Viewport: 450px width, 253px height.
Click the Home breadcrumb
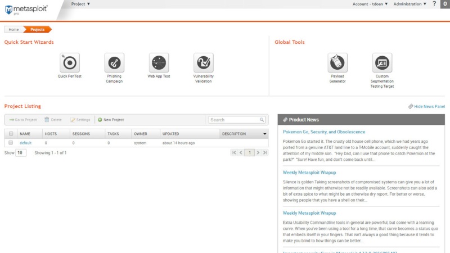13,30
